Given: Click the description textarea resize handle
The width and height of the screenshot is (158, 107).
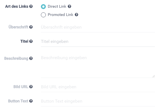Looking at the screenshot, I should (x=154, y=76).
